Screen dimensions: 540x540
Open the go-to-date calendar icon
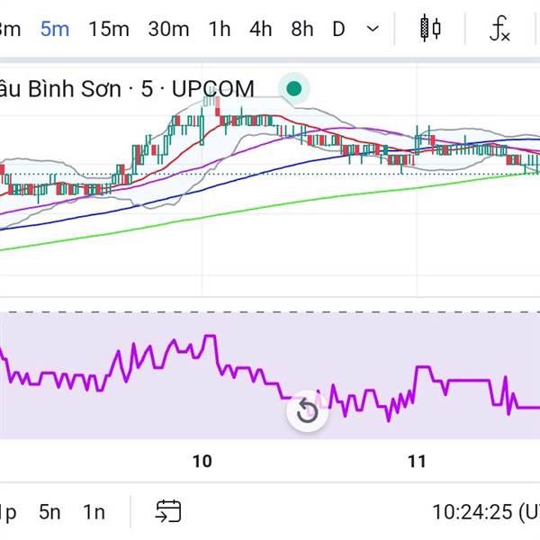pos(168,511)
